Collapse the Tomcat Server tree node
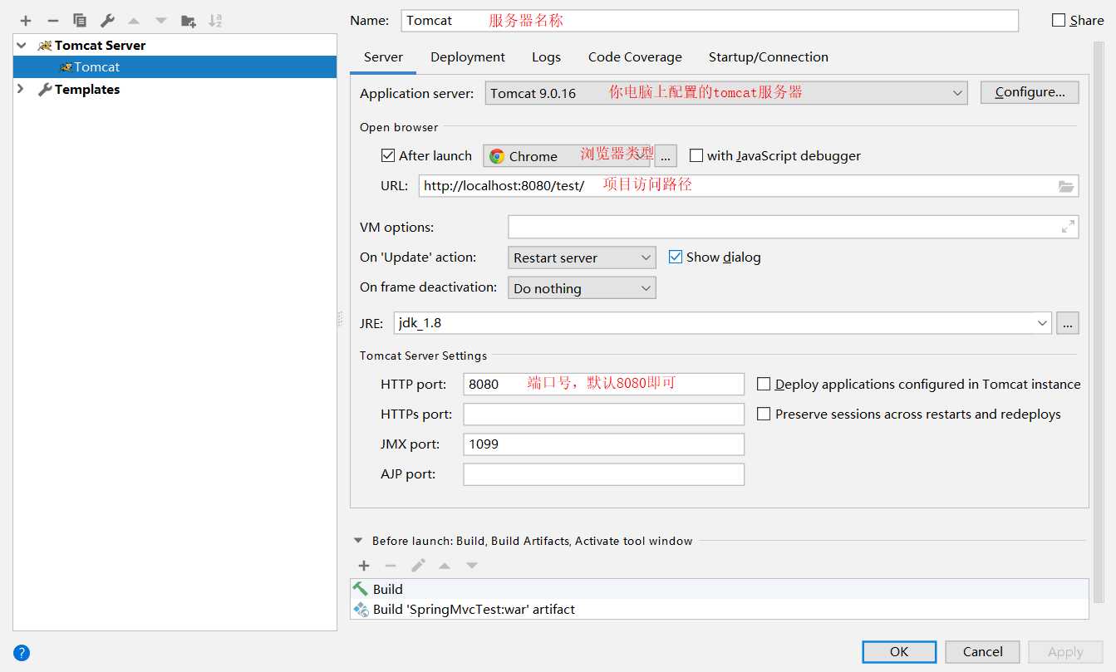The width and height of the screenshot is (1116, 672). [x=22, y=46]
